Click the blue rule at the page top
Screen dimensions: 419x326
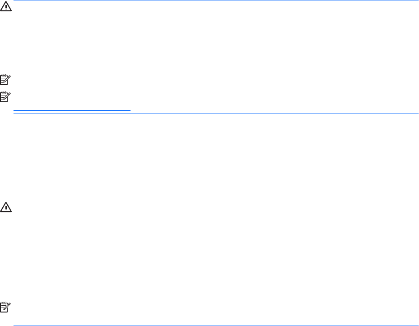[x=216, y=1]
